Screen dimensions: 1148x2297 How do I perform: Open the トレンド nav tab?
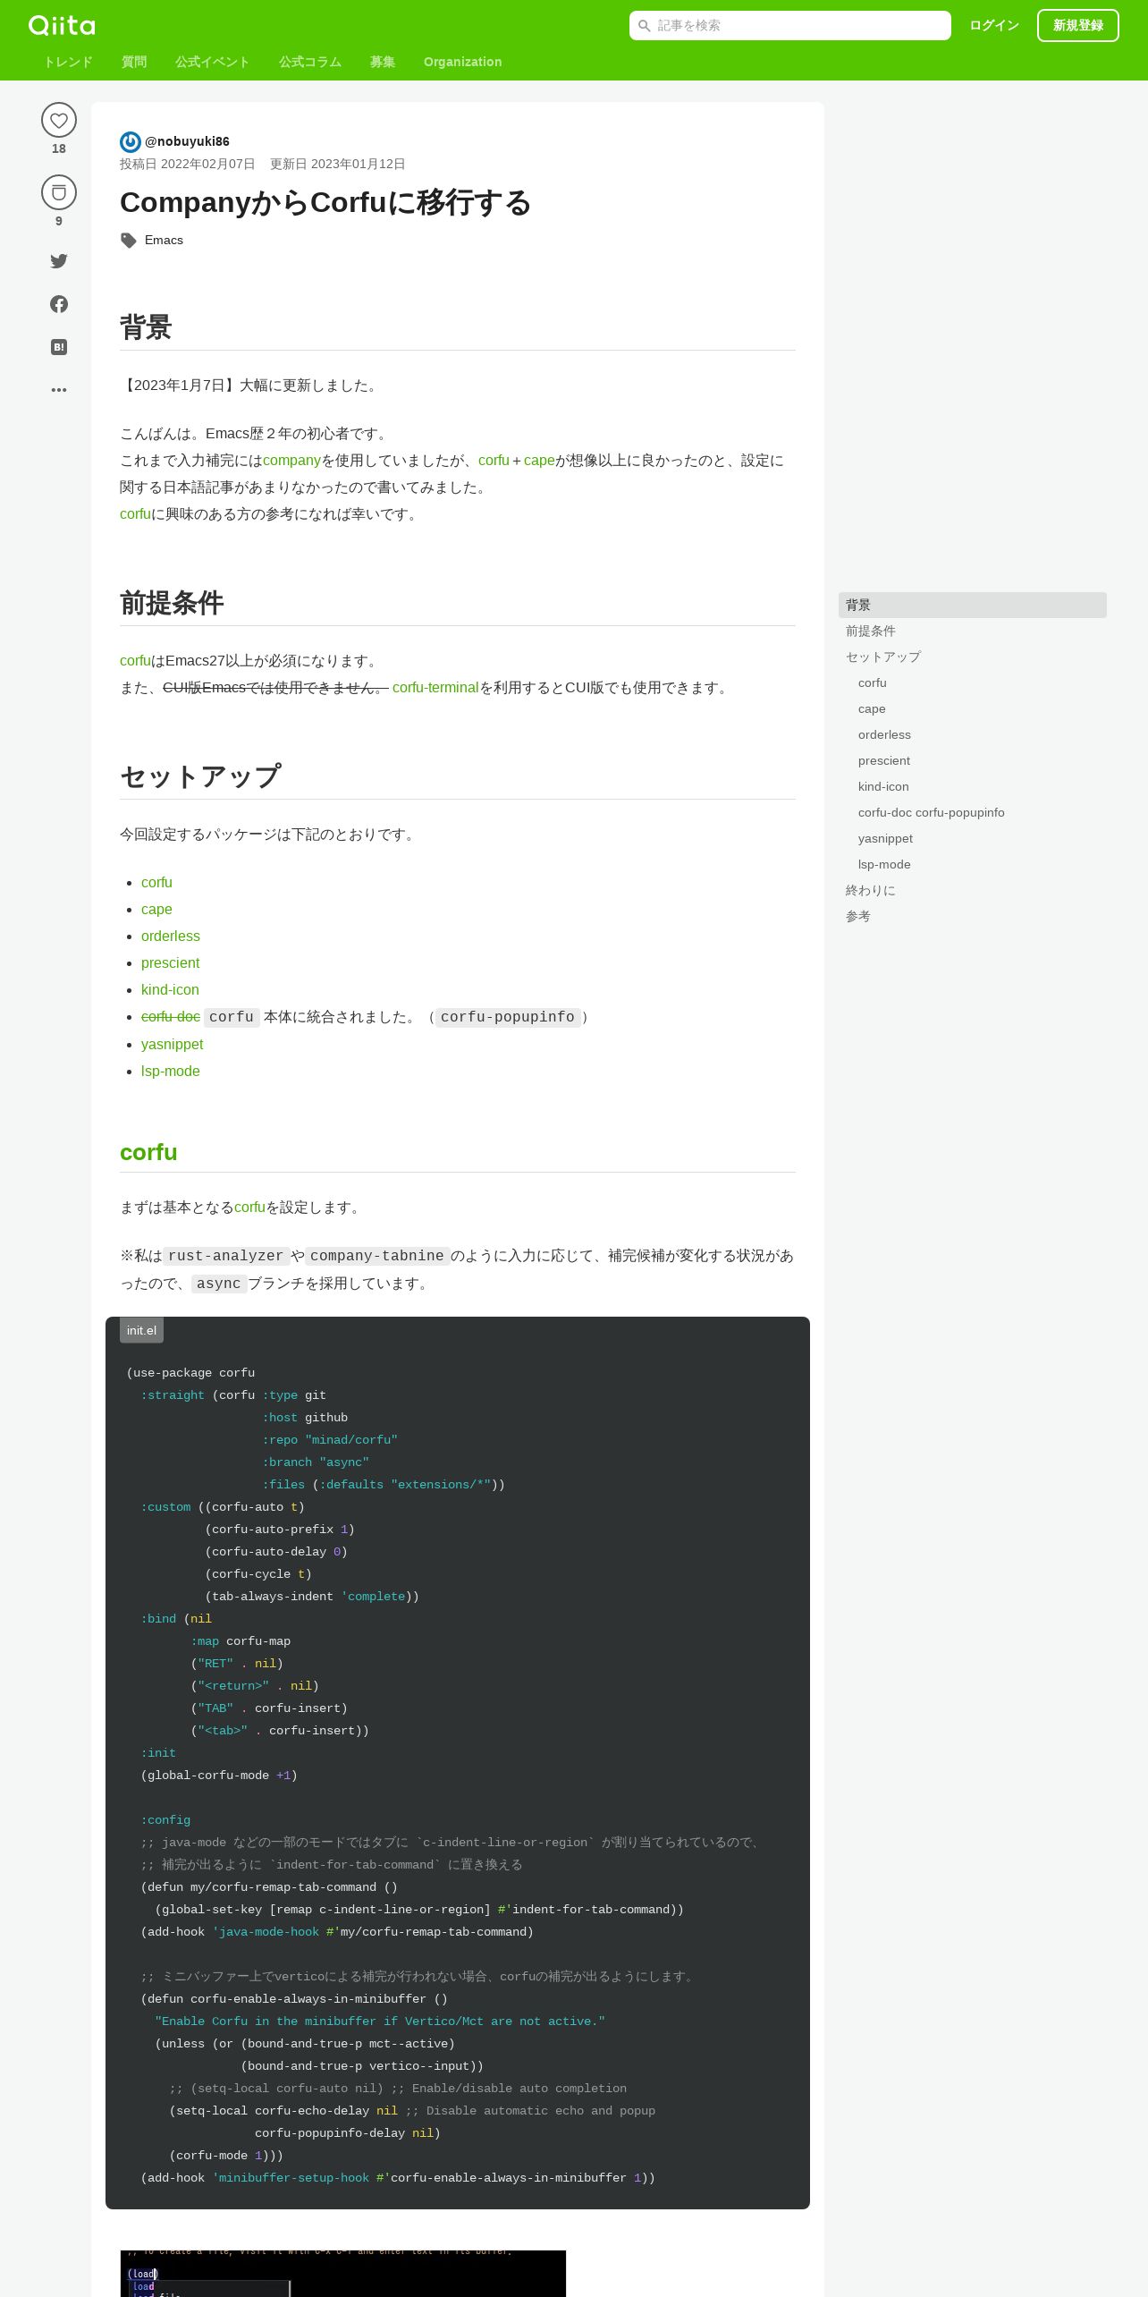point(68,62)
